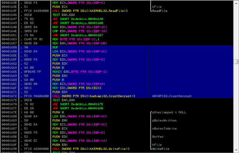
Task: Click the jump target marker at 0040164B
Action: 22,27
